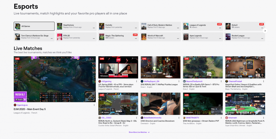Select the Call of Duty: Modern Warfare filter
The image size is (276, 139).
[160, 26]
